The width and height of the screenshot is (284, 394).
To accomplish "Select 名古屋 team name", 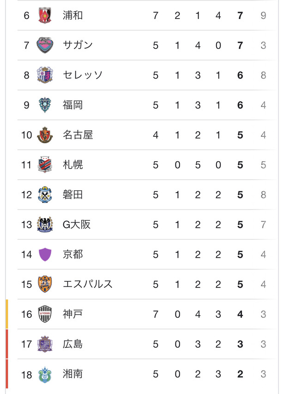I will coord(78,135).
